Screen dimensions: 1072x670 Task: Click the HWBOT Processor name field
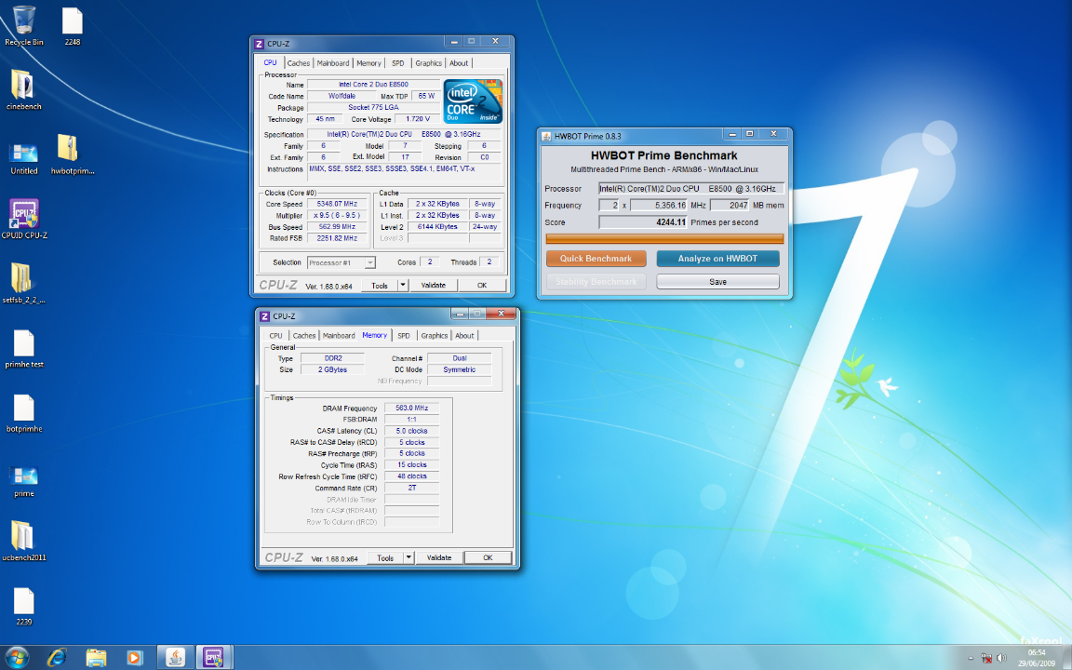691,188
